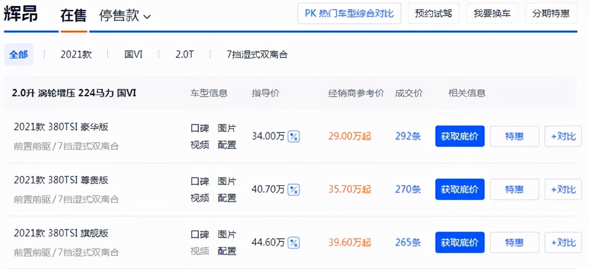Open 口碑 link for 豪华版
Screen dimensions: 590x269
point(200,129)
